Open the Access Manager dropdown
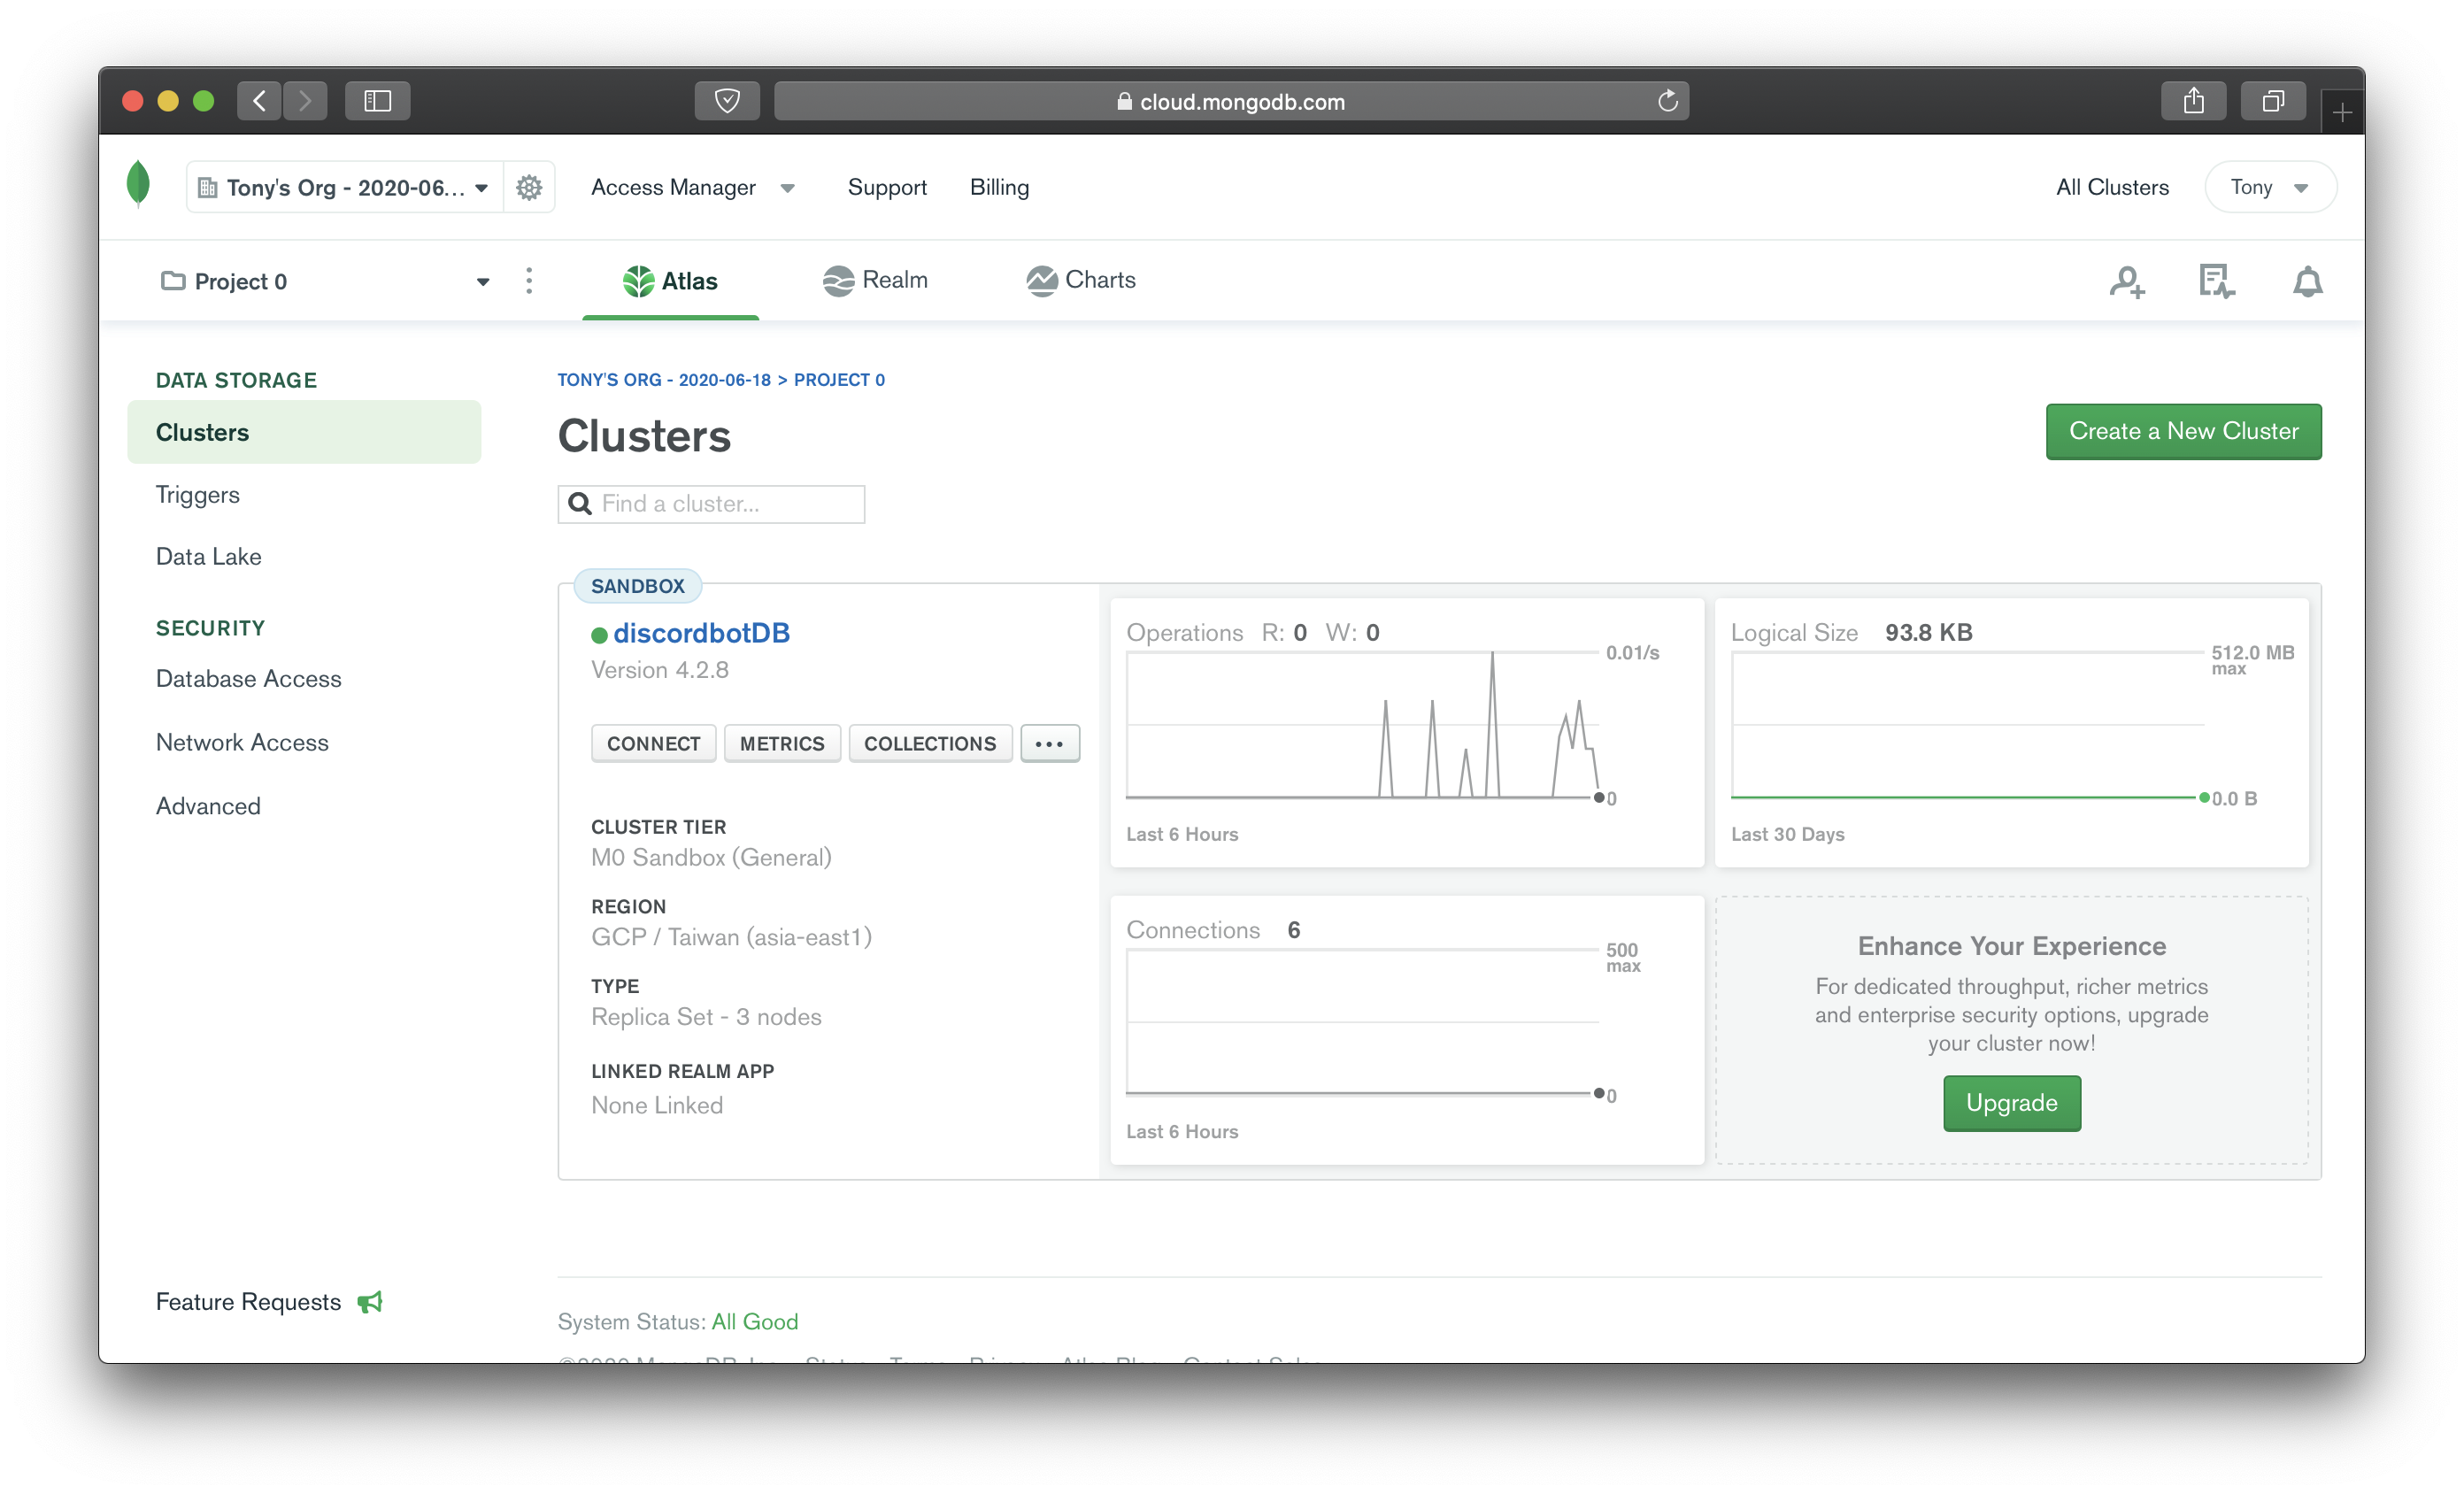 pos(692,188)
